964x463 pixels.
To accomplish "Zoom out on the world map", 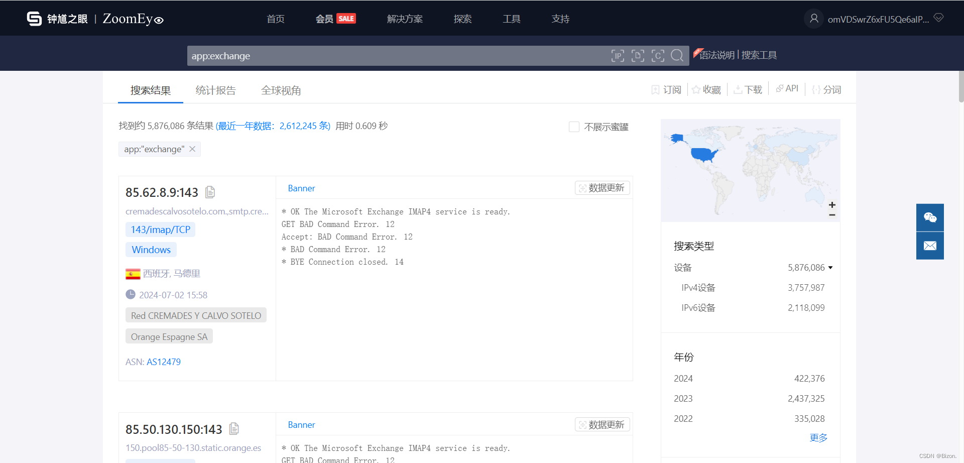I will click(832, 215).
